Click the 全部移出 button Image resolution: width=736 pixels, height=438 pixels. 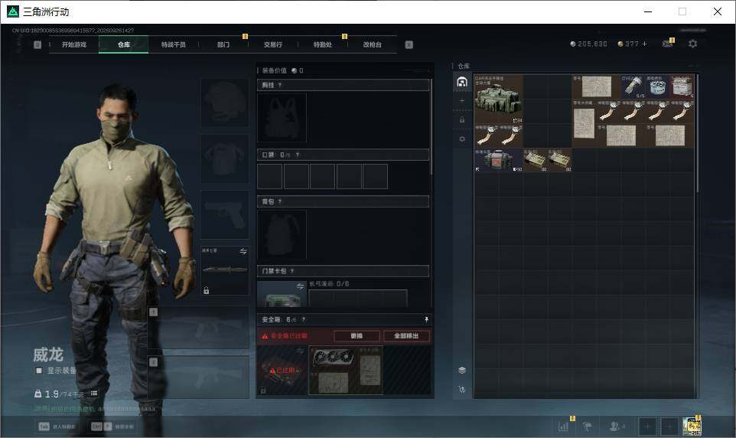(x=406, y=335)
